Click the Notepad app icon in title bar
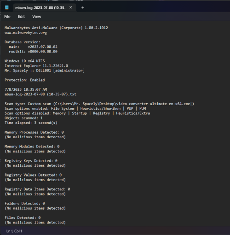This screenshot has height=235, width=230. coord(7,7)
